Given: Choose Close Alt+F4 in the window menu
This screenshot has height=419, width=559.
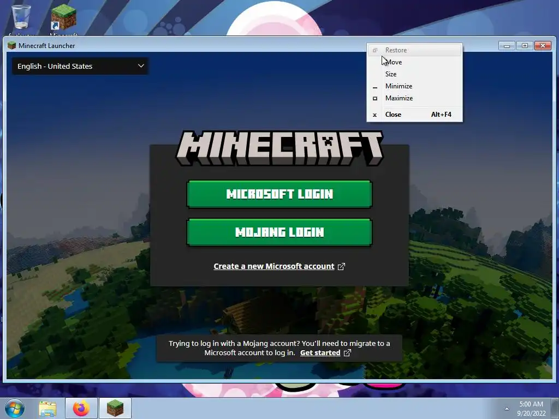Looking at the screenshot, I should tap(415, 115).
